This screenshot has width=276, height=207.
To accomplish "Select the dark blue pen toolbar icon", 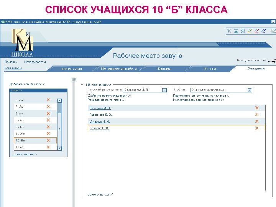I will click(263, 31).
